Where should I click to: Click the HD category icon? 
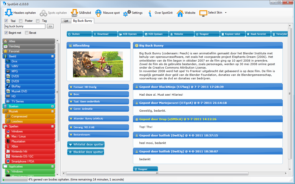(x=8, y=96)
